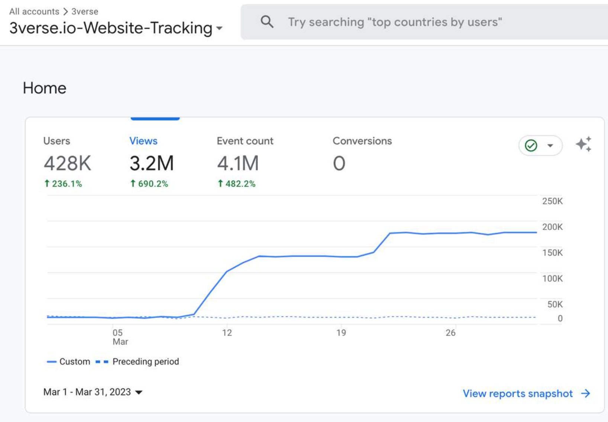Open the dropdown next to the checkmark badge
This screenshot has height=422, width=608.
(x=550, y=145)
